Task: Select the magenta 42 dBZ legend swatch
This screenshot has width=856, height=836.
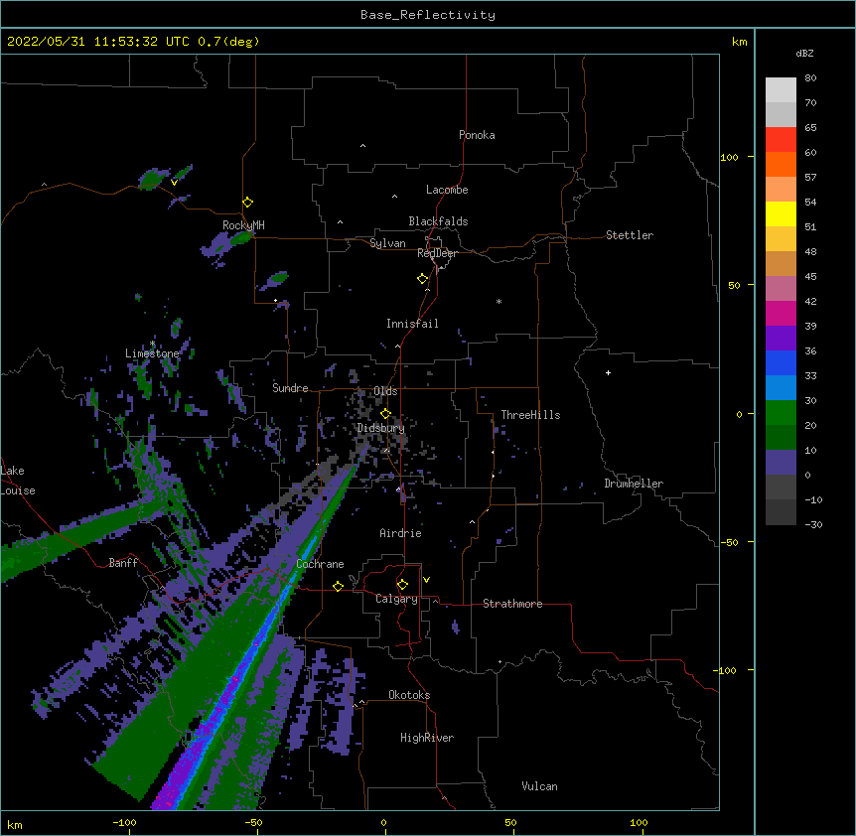Action: click(x=781, y=313)
